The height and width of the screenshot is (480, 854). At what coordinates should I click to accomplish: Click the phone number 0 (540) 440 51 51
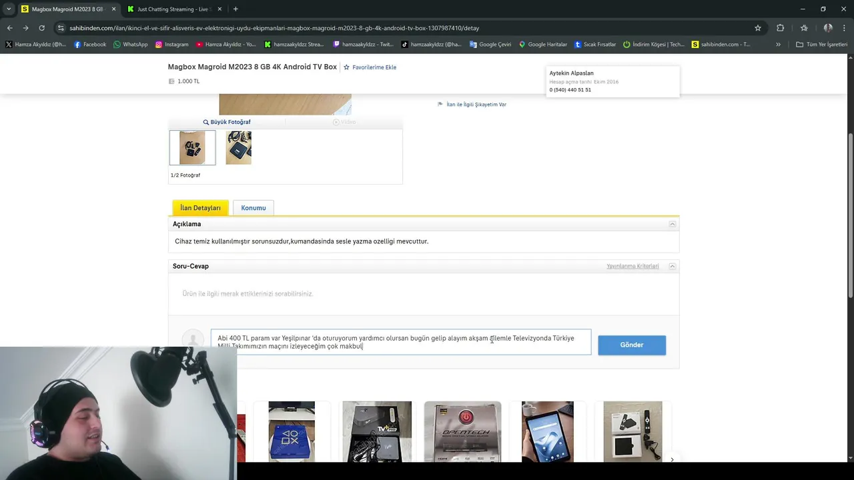[x=570, y=90]
